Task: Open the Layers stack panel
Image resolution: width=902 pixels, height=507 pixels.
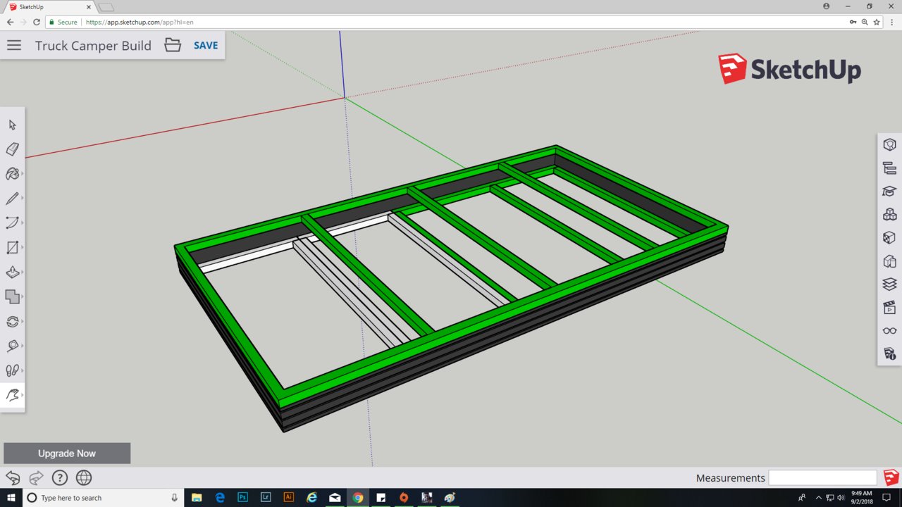Action: tap(889, 284)
